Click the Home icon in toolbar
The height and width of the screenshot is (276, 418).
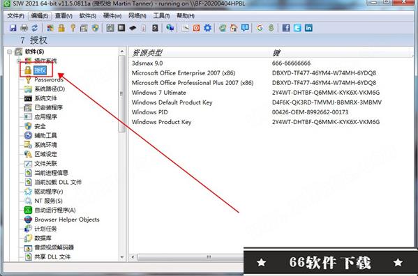click(234, 28)
